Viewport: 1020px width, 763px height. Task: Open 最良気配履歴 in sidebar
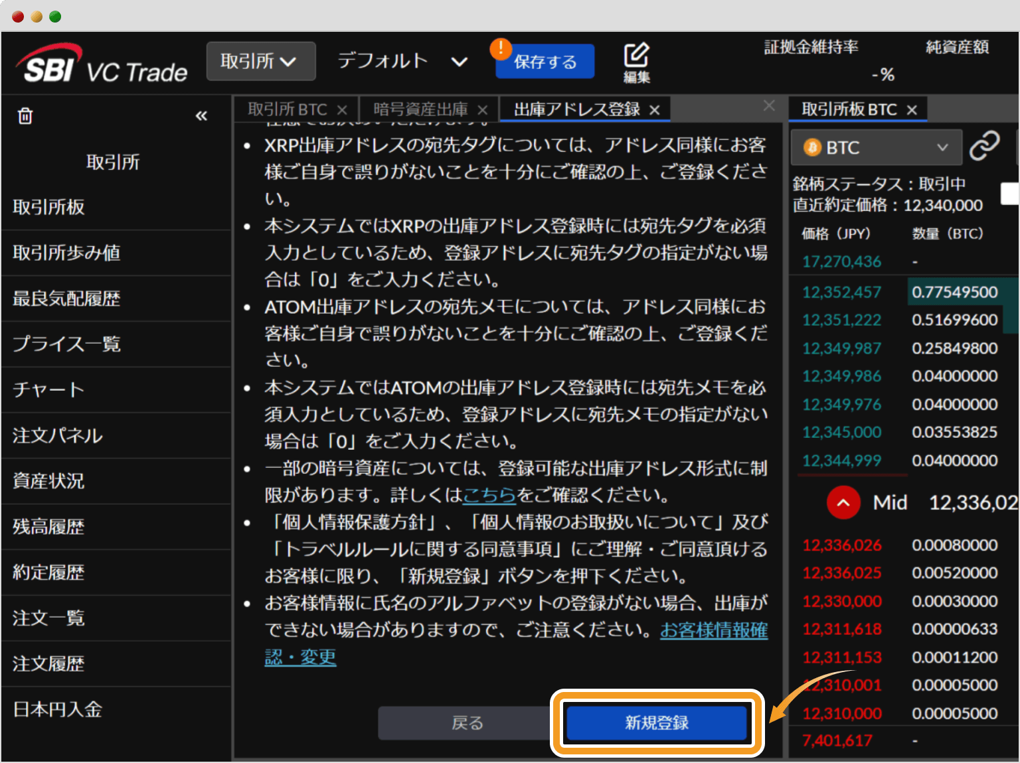(x=116, y=299)
